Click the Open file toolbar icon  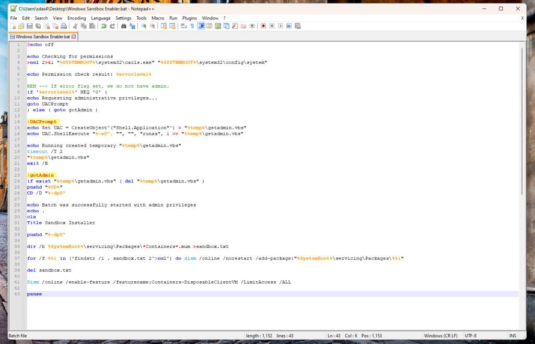click(21, 26)
